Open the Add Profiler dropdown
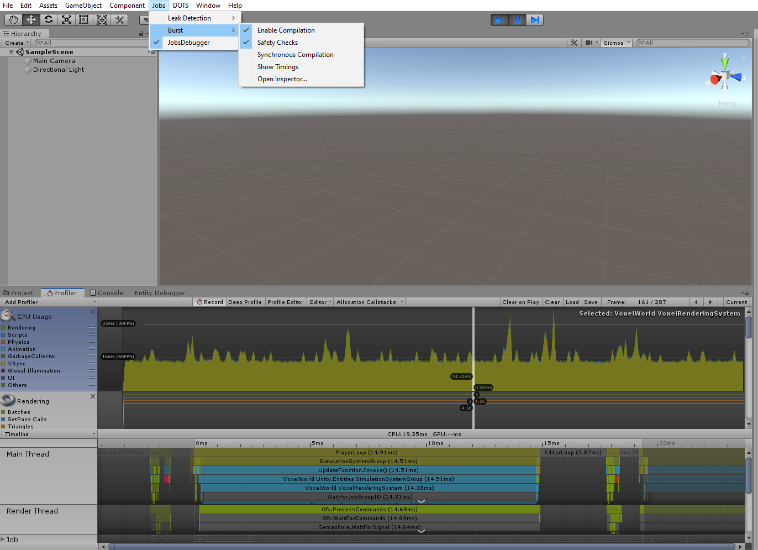The width and height of the screenshot is (758, 550). (49, 302)
